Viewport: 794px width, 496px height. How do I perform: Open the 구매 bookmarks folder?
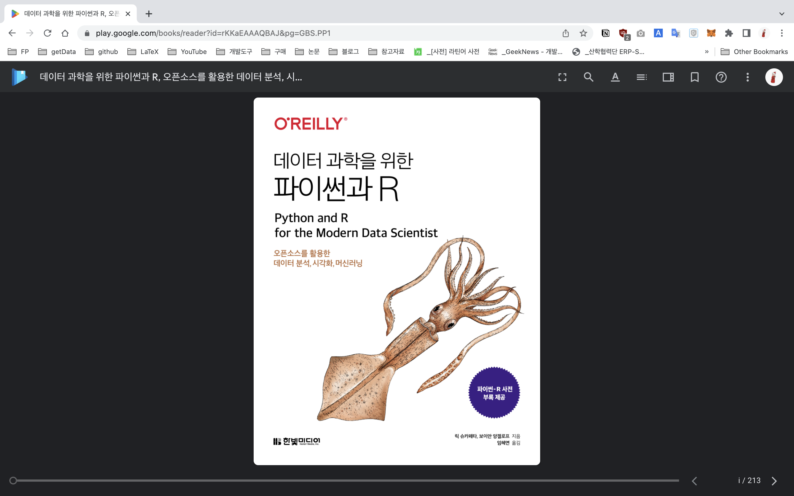click(x=274, y=52)
